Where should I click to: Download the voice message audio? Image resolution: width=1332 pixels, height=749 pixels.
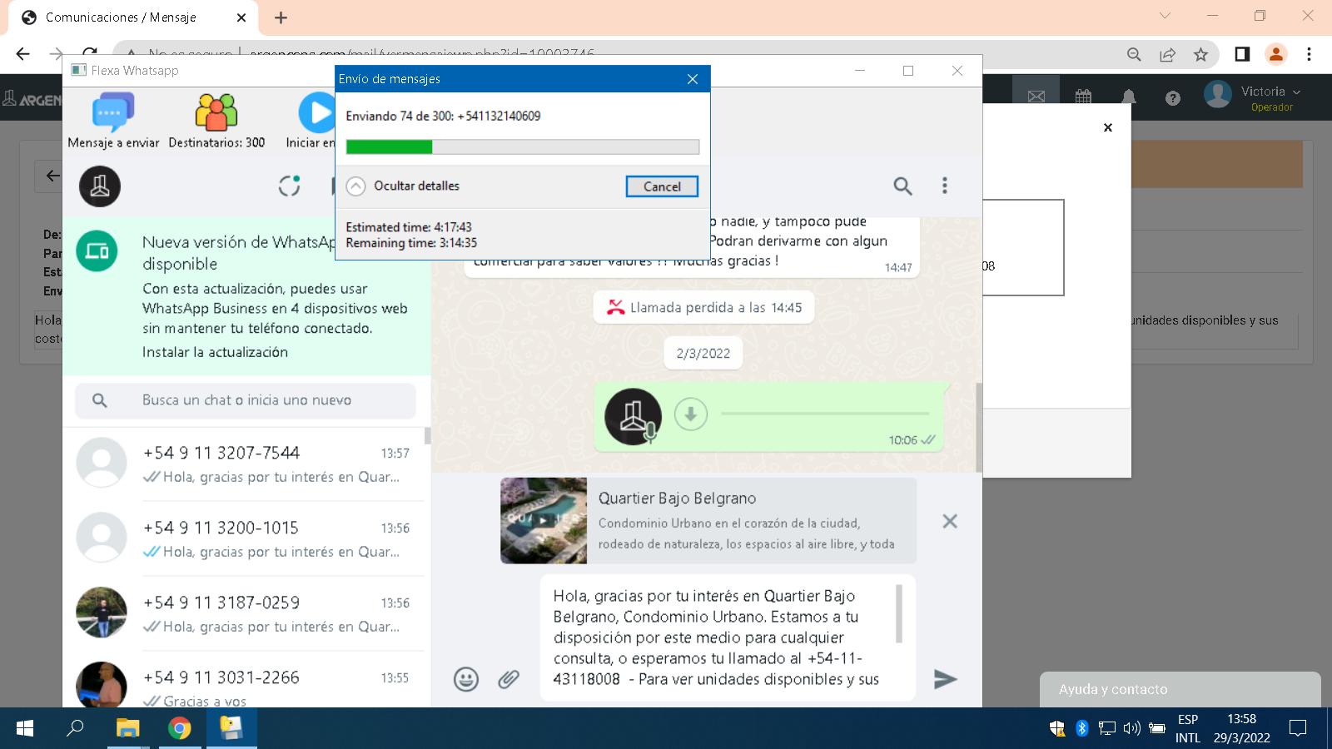pos(690,414)
